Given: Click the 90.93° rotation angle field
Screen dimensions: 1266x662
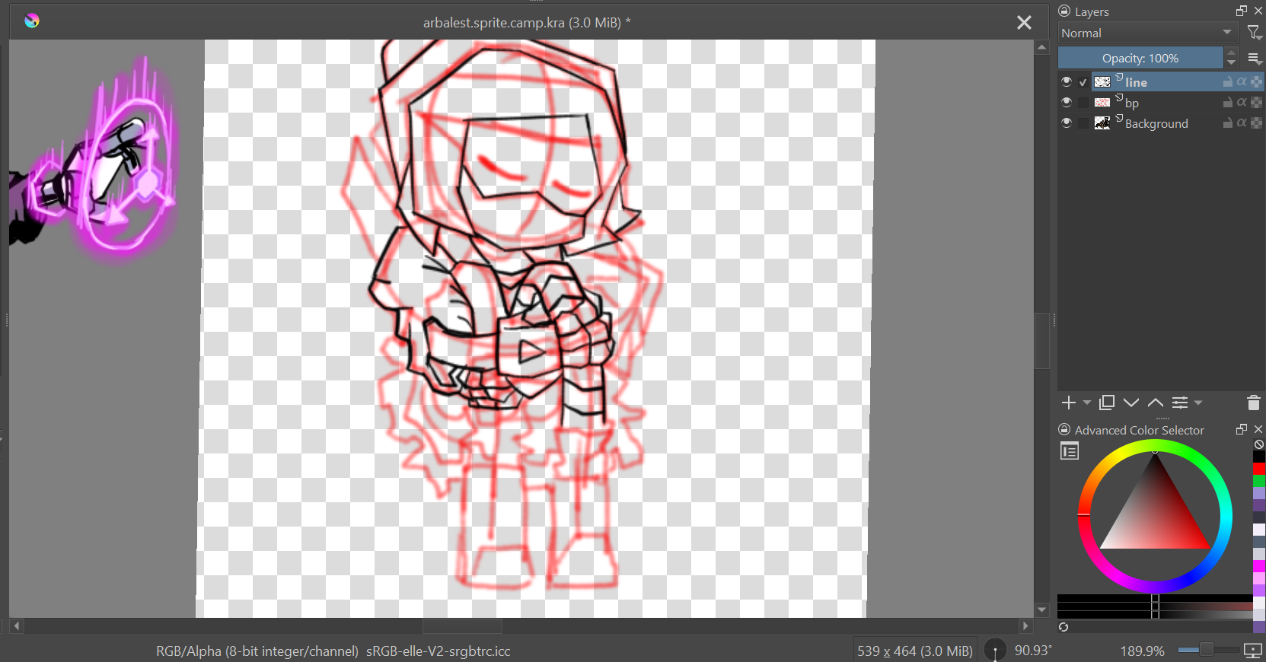Looking at the screenshot, I should pyautogui.click(x=1033, y=651).
